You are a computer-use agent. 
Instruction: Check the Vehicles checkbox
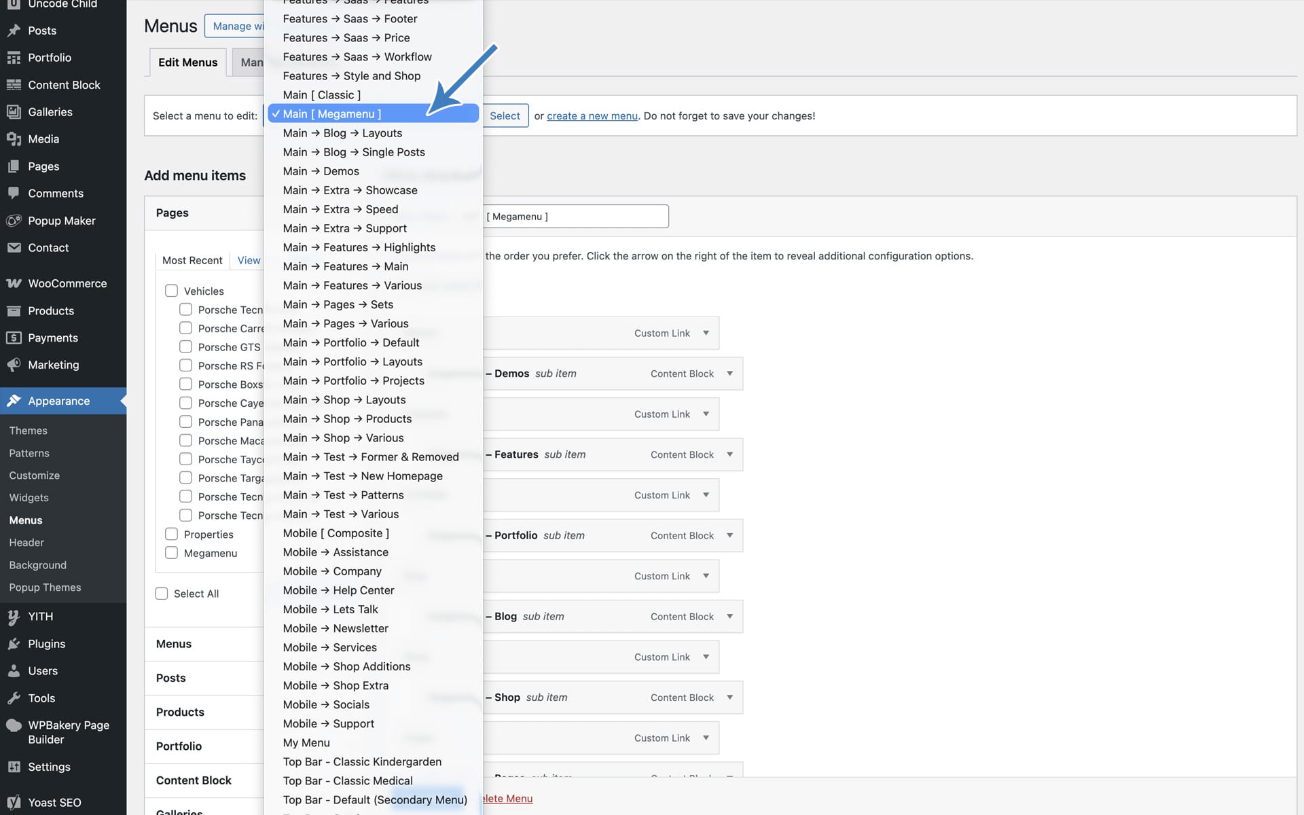171,291
